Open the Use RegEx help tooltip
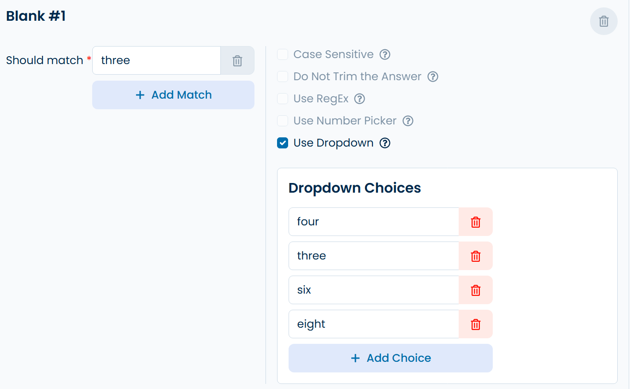 tap(359, 99)
